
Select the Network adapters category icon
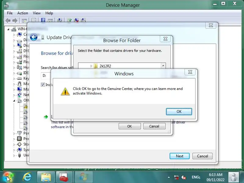(20, 95)
